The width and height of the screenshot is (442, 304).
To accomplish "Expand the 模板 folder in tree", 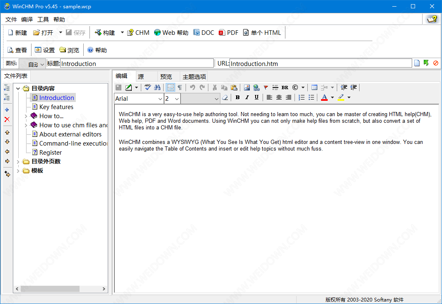I will tap(18, 171).
